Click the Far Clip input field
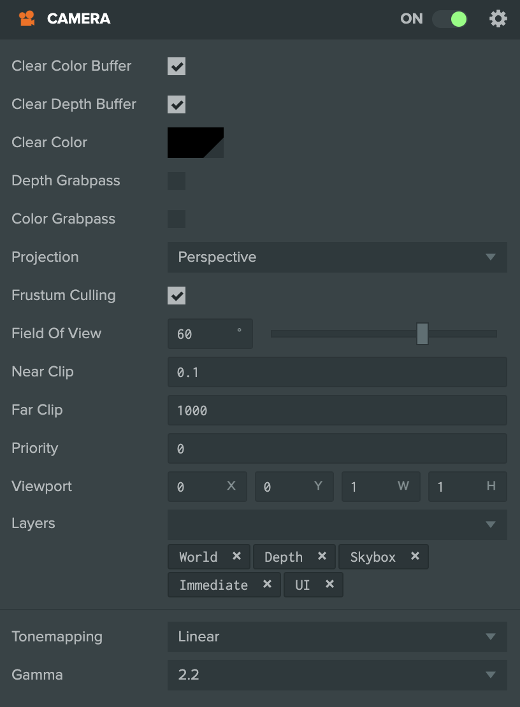 click(337, 410)
